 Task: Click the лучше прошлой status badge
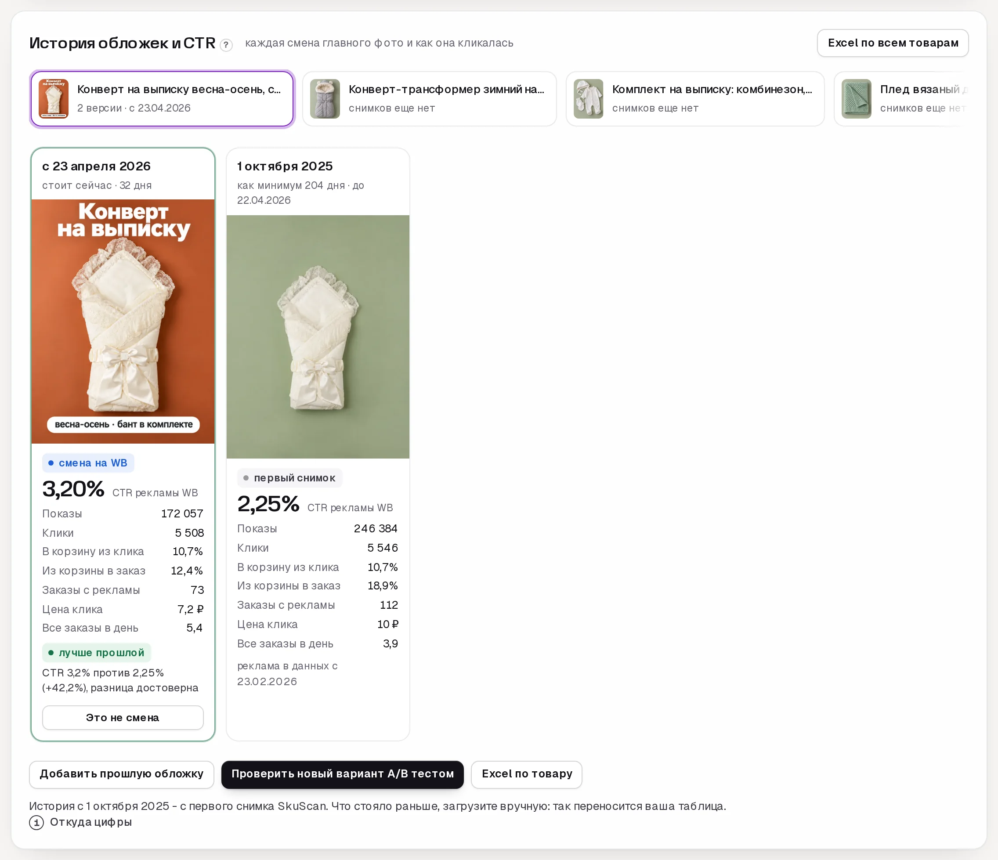(97, 652)
